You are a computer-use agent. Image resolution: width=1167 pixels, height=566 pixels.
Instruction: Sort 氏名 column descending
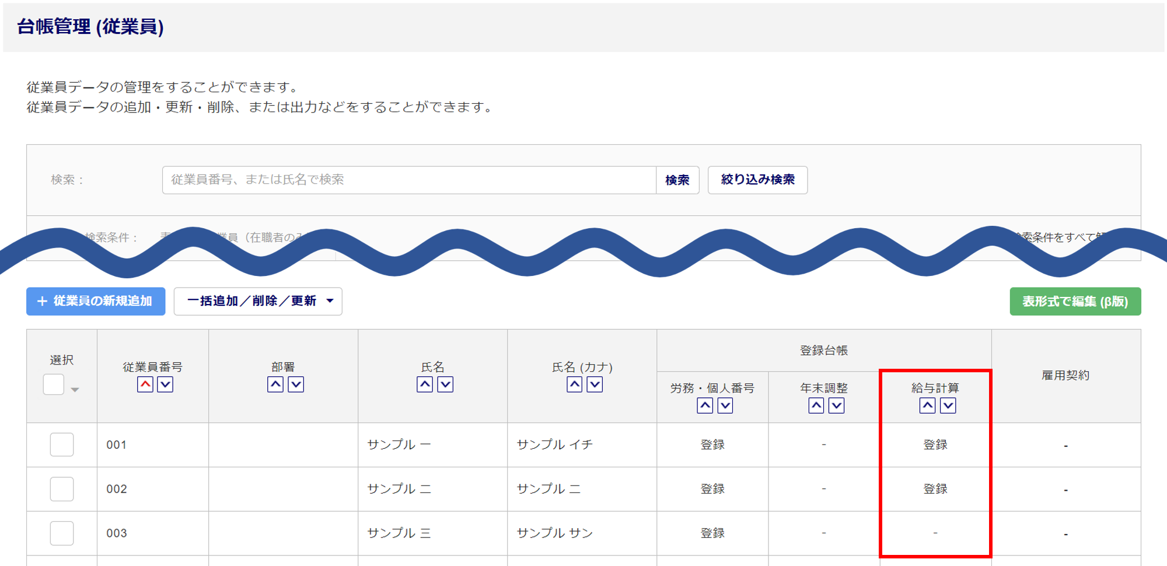tap(445, 385)
